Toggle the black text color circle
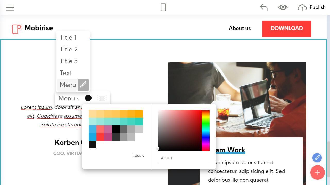330x185 pixels. [x=88, y=98]
